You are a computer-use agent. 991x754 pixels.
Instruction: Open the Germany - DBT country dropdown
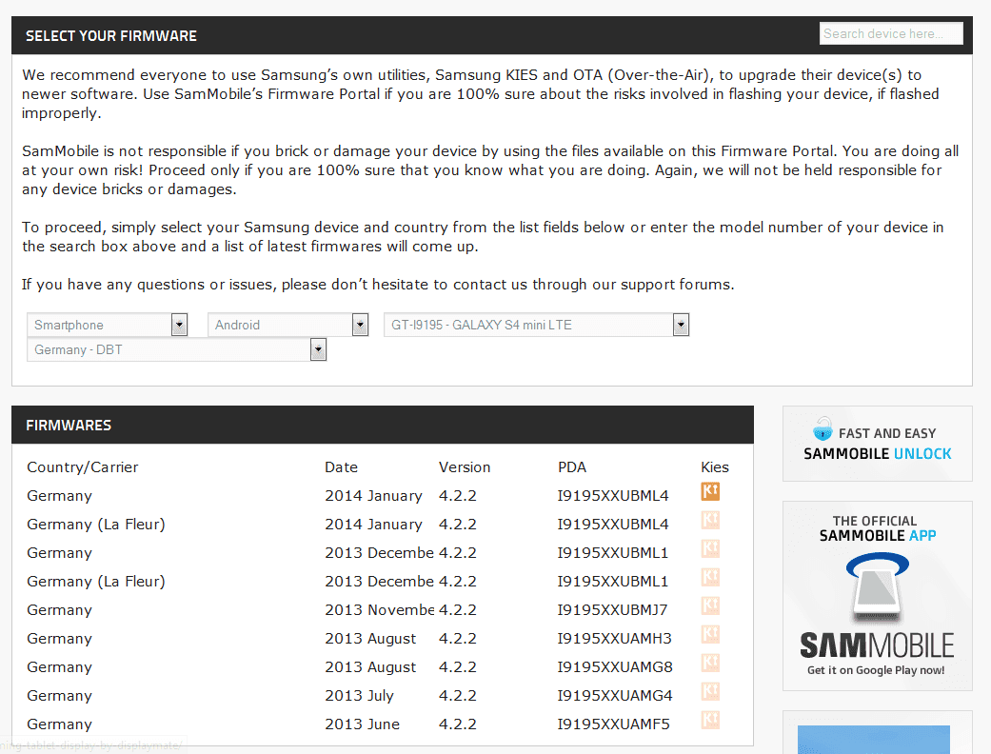pos(176,349)
